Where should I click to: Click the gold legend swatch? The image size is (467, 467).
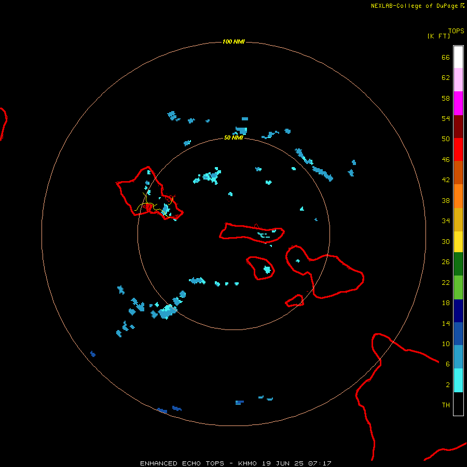click(x=458, y=219)
